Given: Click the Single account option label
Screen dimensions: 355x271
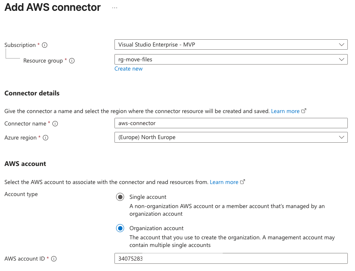Looking at the screenshot, I should (x=148, y=197).
